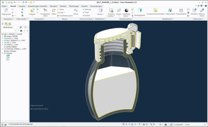Screen dimensions: 208x127
Task: Click the Komponentenschnittstelle icon
Action: tap(155, 10)
